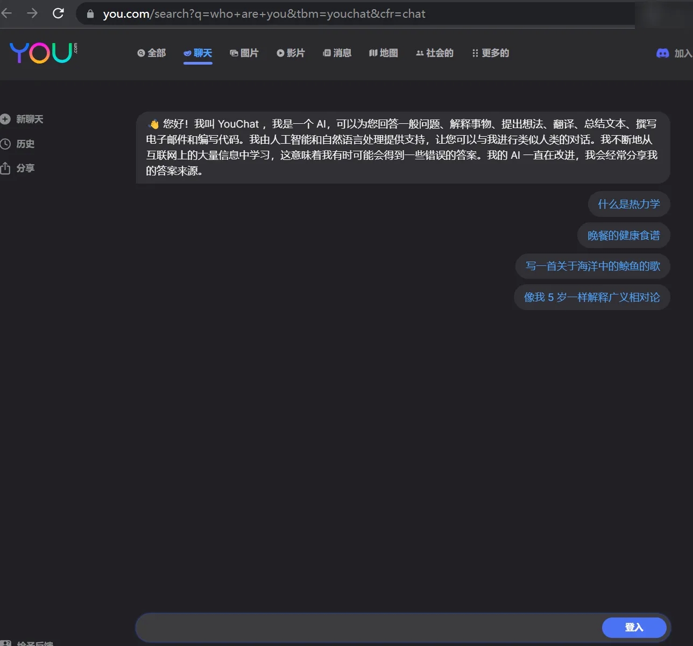
Task: Click the lock icon in address bar
Action: pyautogui.click(x=90, y=14)
